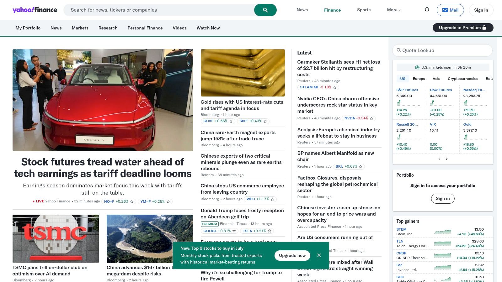Go to next market summary page arrow
502x282 pixels.
(x=447, y=159)
